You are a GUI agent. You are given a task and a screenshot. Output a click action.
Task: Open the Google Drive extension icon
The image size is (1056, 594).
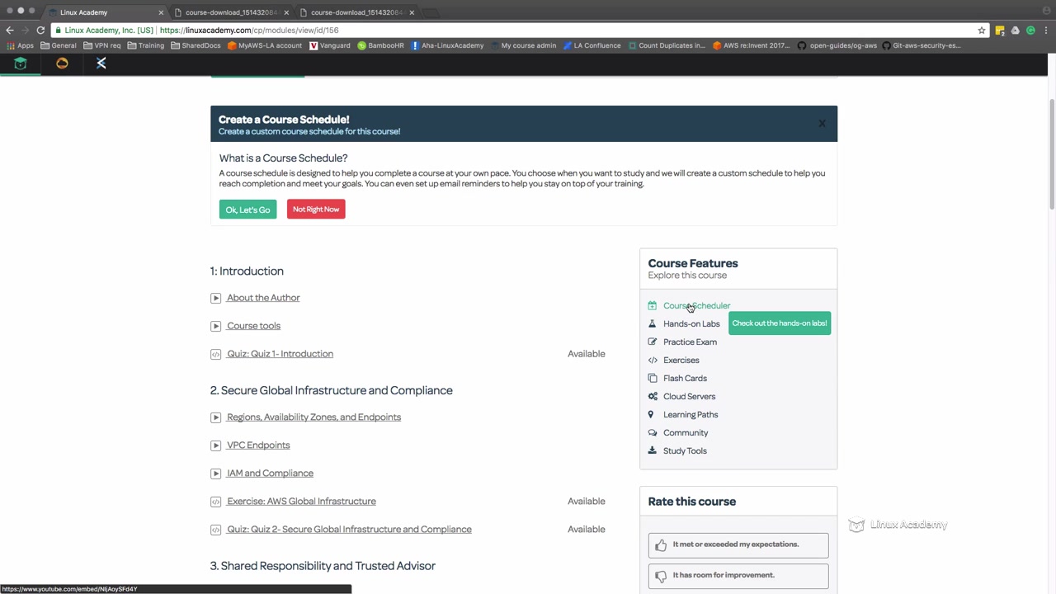click(1015, 31)
